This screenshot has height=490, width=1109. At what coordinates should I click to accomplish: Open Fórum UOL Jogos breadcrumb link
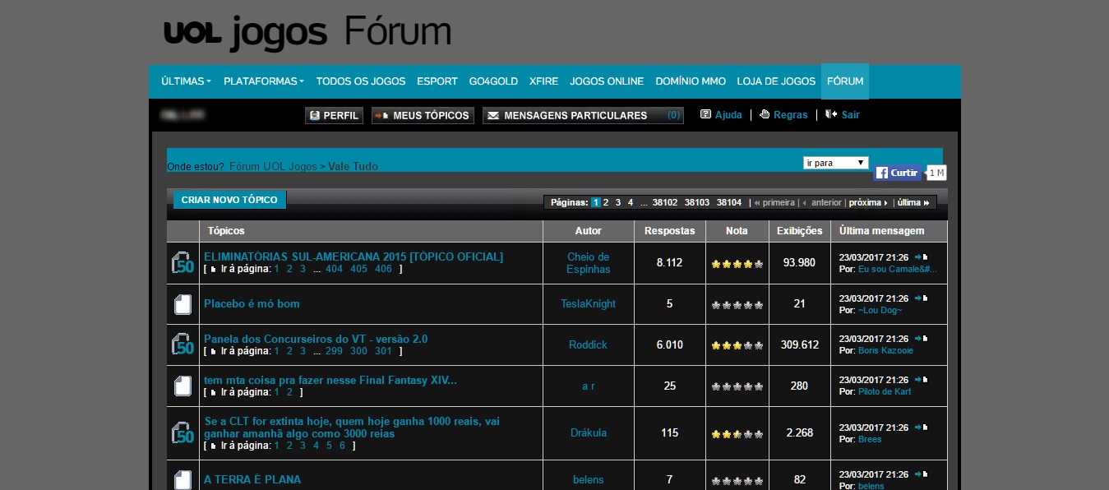click(x=273, y=166)
